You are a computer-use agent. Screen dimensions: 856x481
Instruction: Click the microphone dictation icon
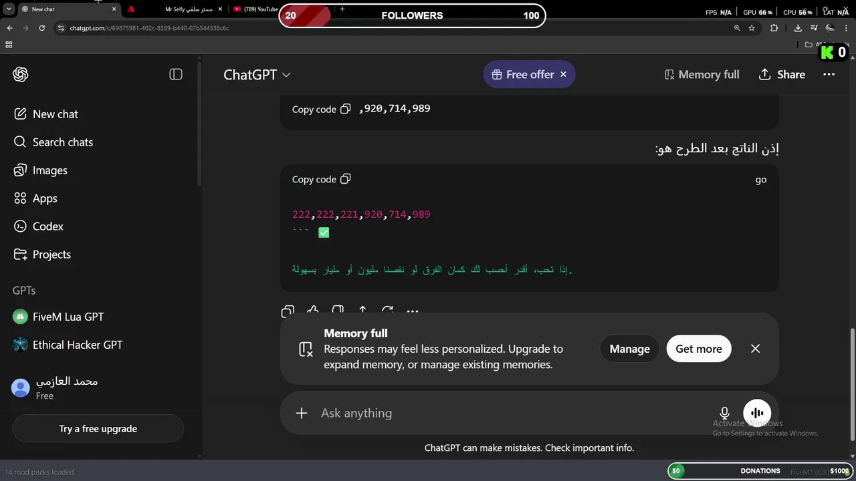coord(724,414)
